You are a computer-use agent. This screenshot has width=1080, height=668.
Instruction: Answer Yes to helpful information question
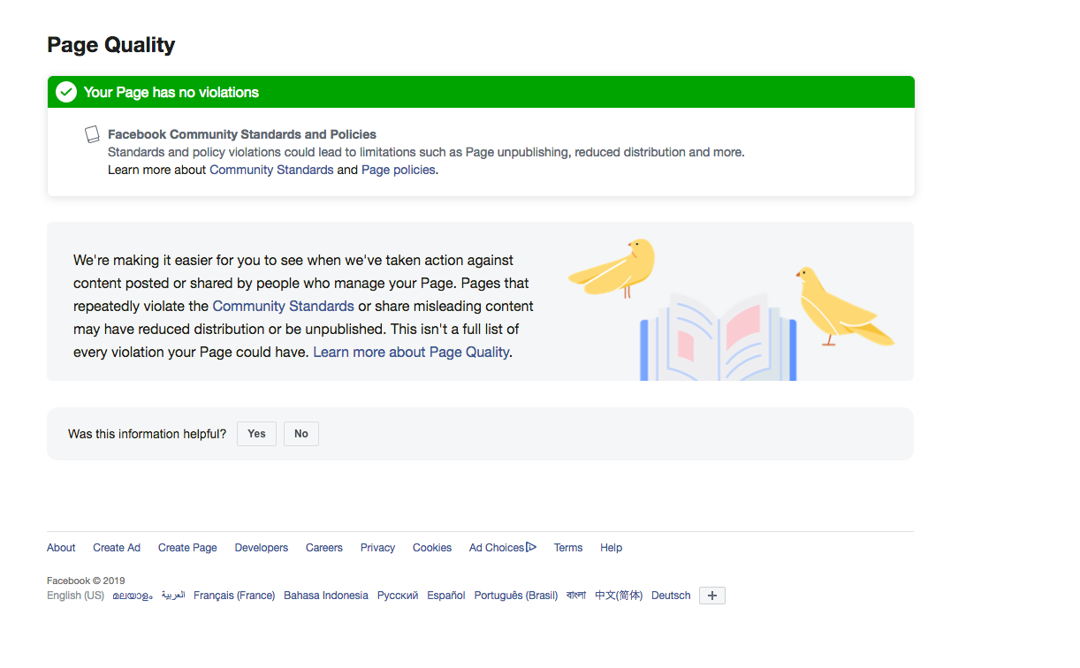pyautogui.click(x=256, y=434)
